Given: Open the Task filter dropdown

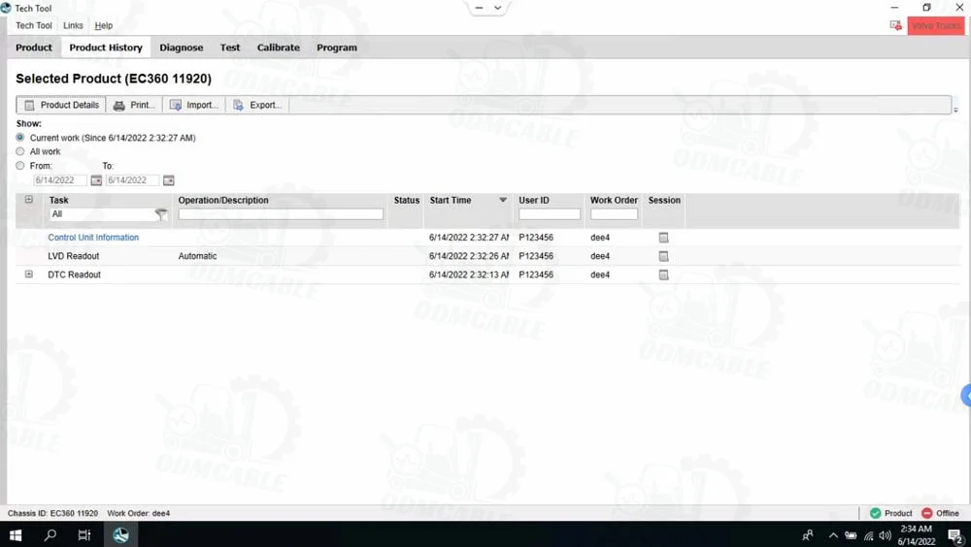Looking at the screenshot, I should [x=161, y=214].
